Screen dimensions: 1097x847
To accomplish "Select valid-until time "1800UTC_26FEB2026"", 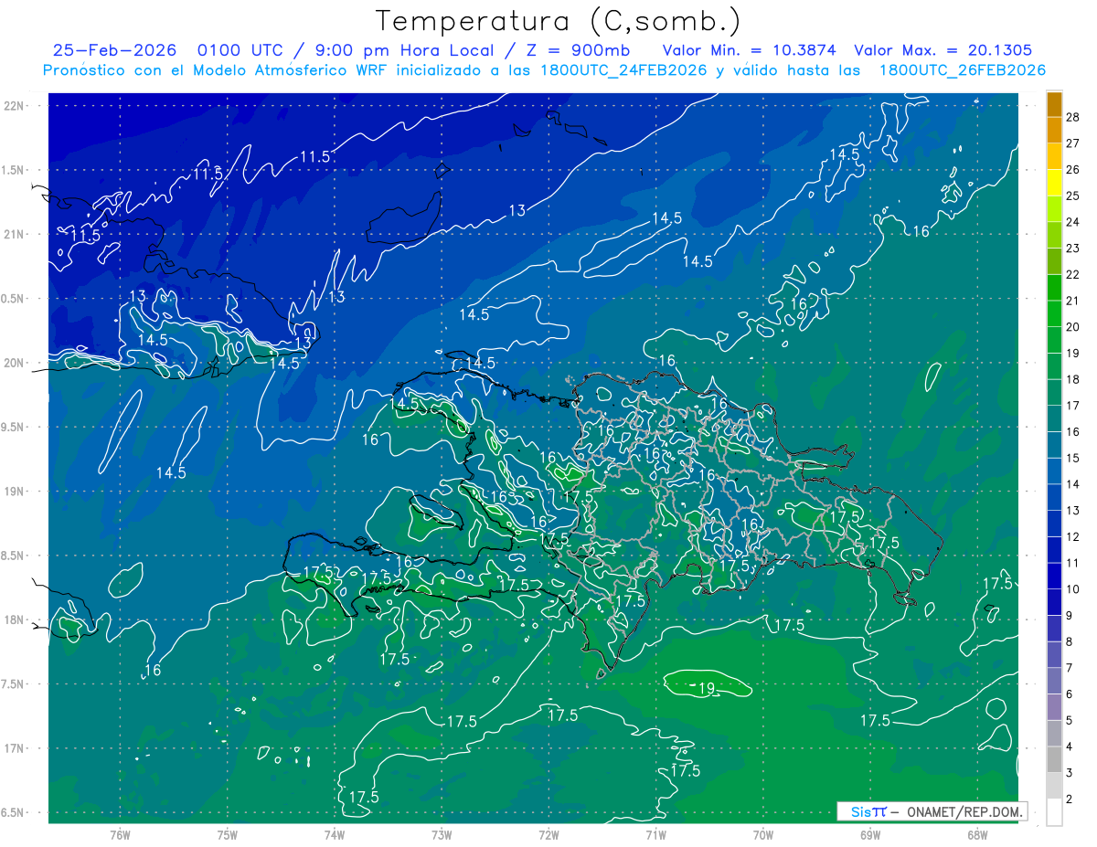I will click(963, 70).
